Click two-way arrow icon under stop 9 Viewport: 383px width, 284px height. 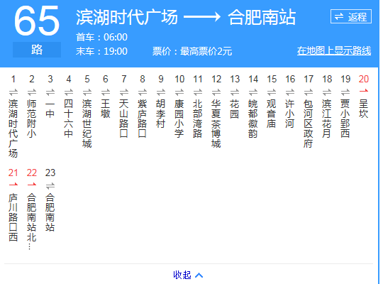pos(161,92)
